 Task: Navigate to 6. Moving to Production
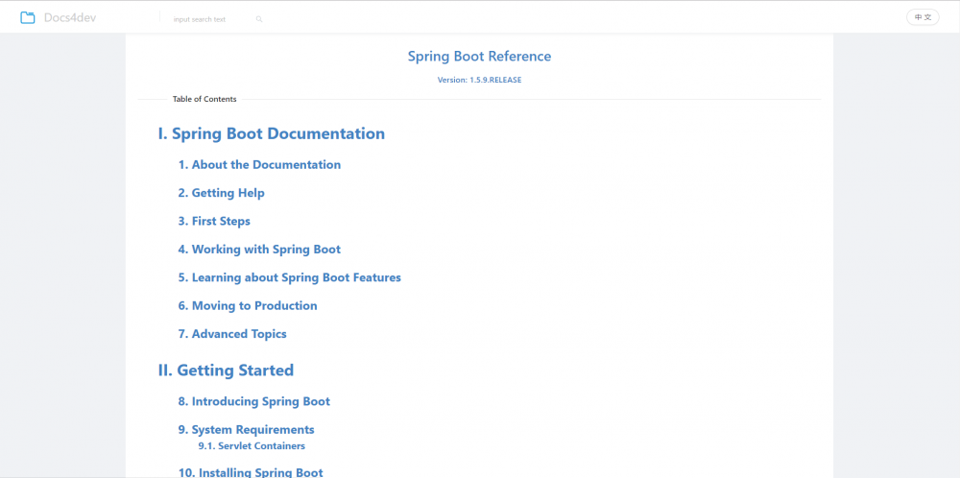tap(248, 306)
